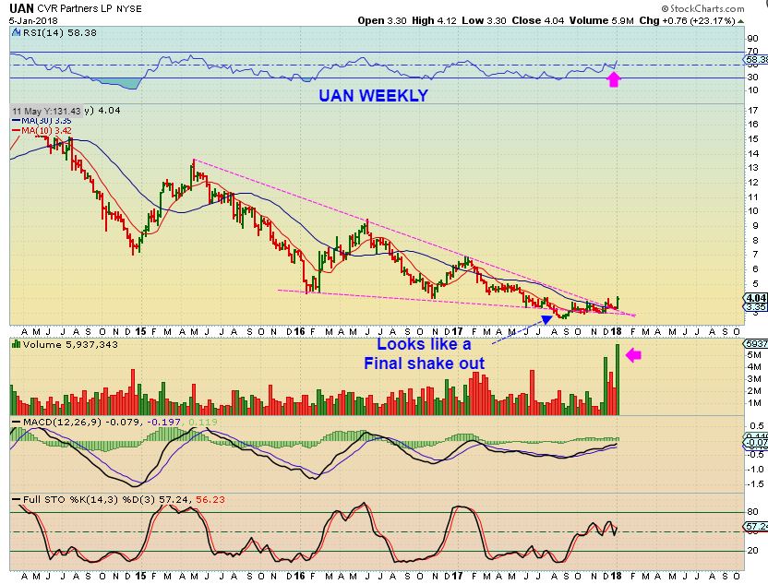Click the Volume 5.9M header value
768x584 pixels.
click(602, 20)
